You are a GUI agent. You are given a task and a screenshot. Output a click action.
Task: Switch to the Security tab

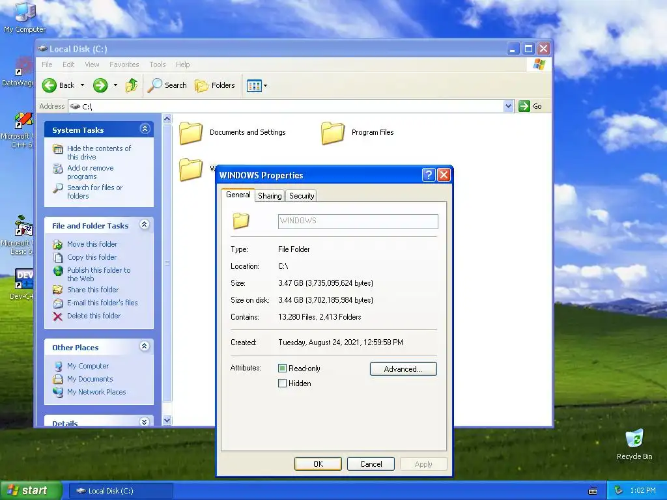[302, 195]
